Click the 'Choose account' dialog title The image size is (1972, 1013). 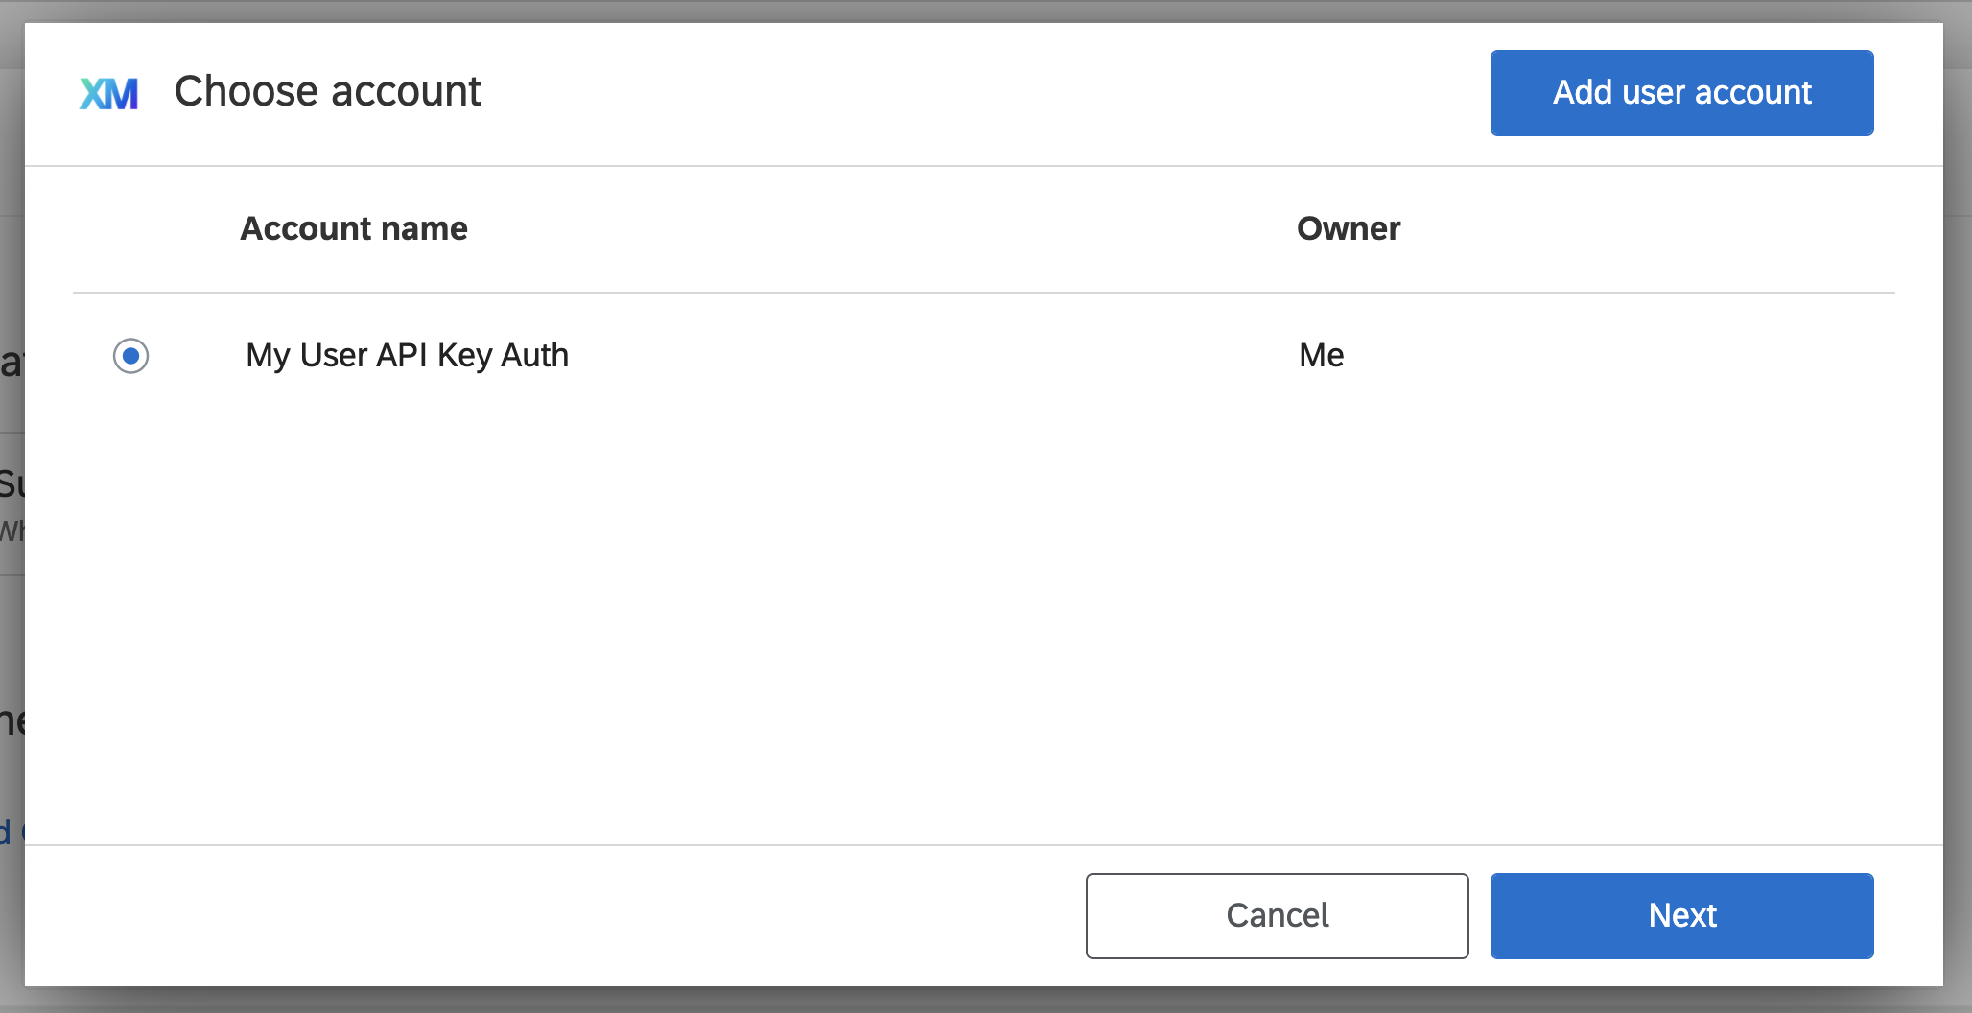328,92
